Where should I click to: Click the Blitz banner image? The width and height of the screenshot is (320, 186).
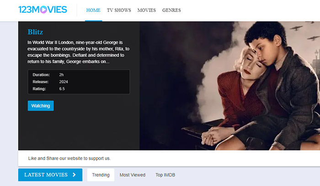click(x=229, y=86)
